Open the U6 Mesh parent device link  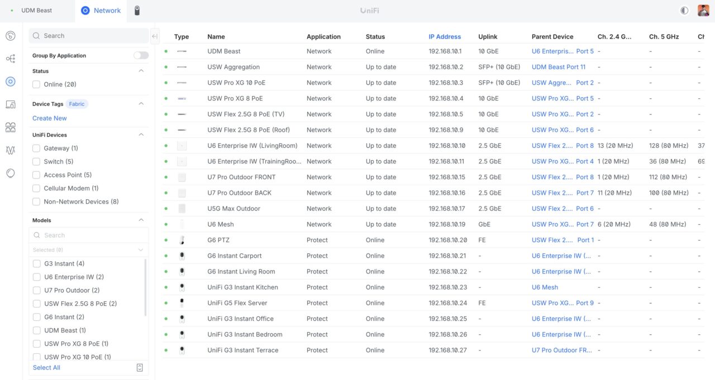coord(545,287)
